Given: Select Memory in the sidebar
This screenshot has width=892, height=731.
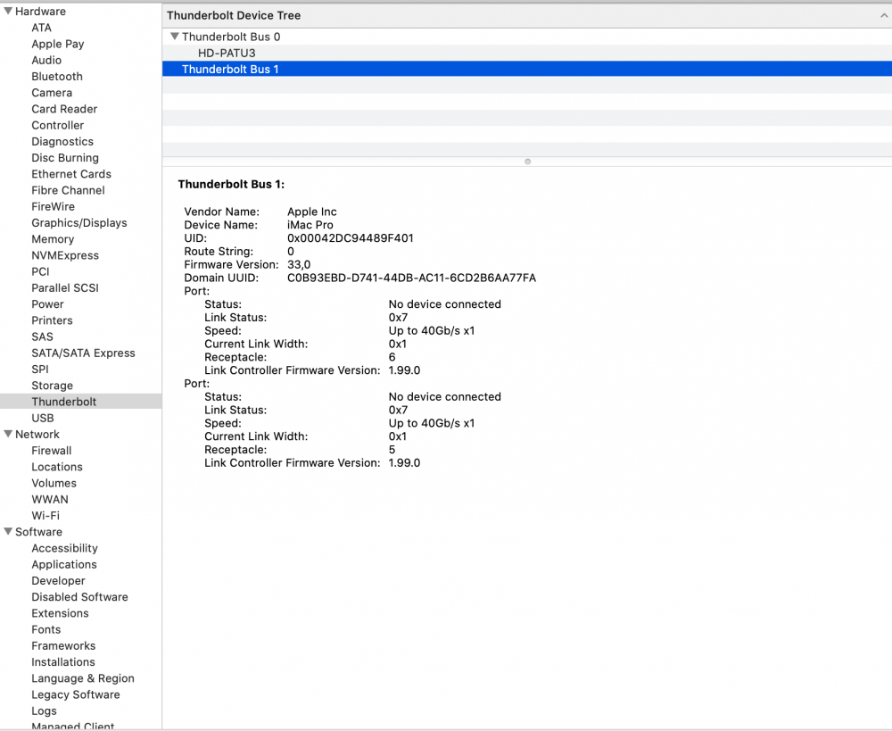Looking at the screenshot, I should 53,239.
